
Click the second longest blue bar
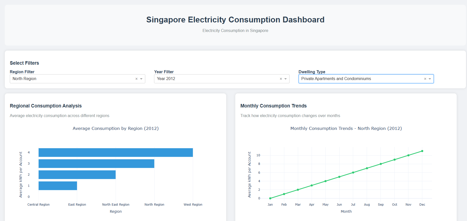[96, 164]
